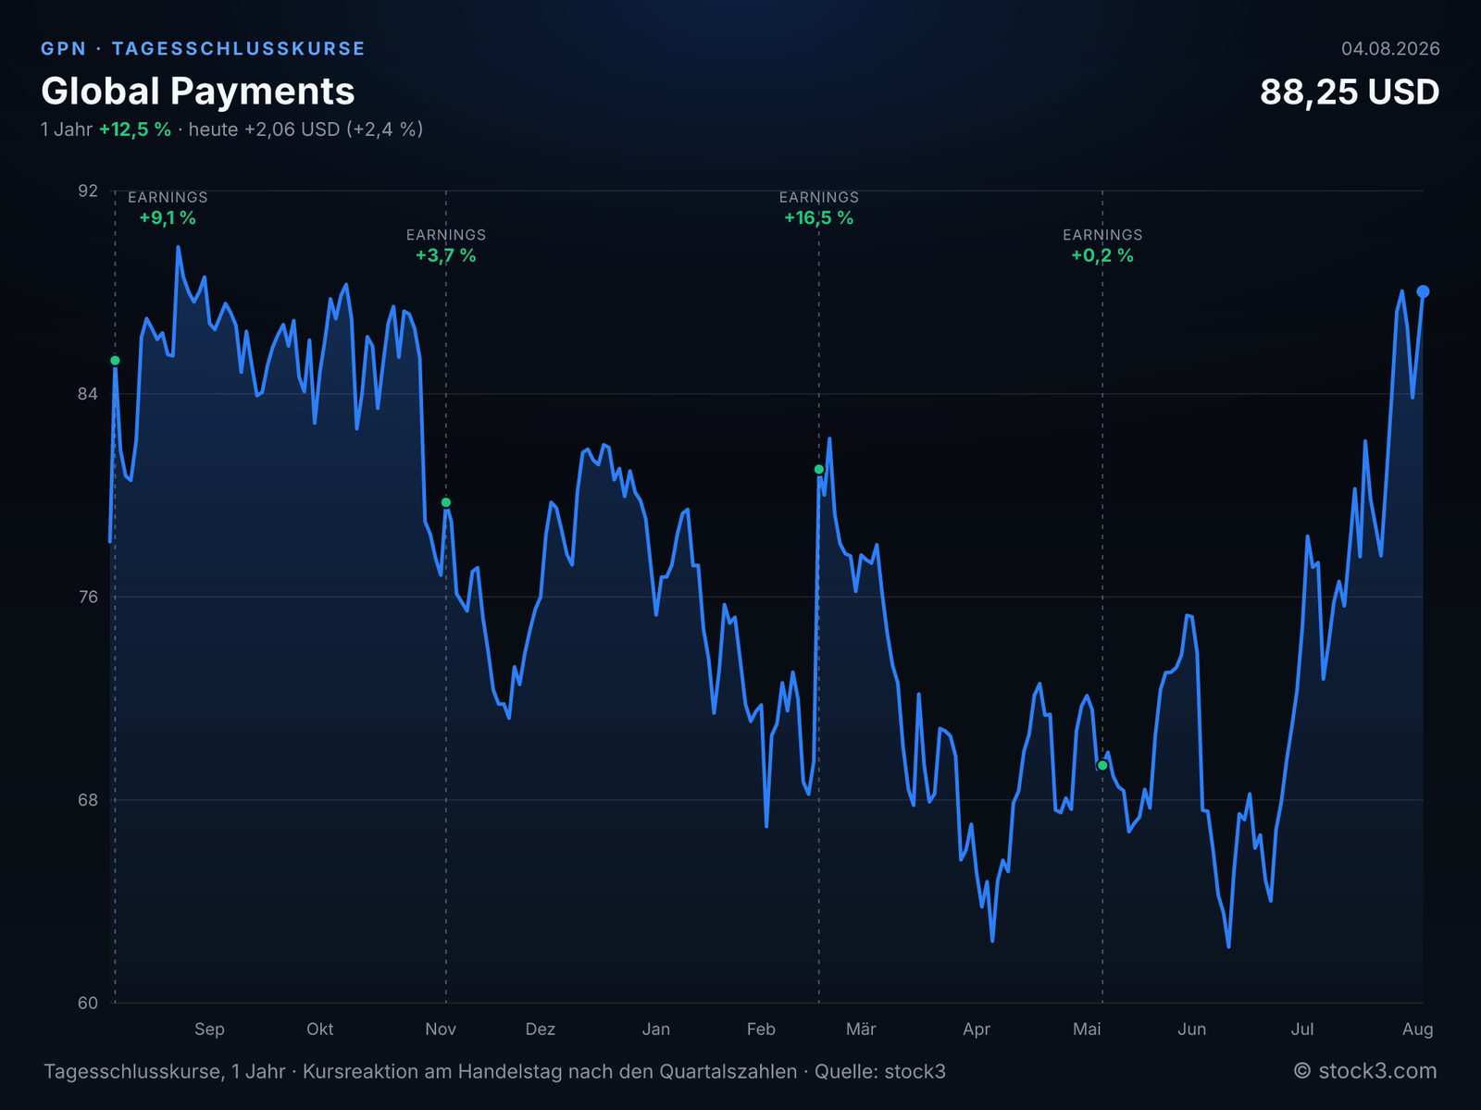Click the Jul month label
The height and width of the screenshot is (1110, 1481).
[1302, 1029]
